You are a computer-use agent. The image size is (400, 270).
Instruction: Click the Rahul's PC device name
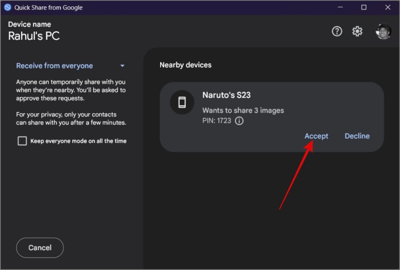tap(34, 36)
